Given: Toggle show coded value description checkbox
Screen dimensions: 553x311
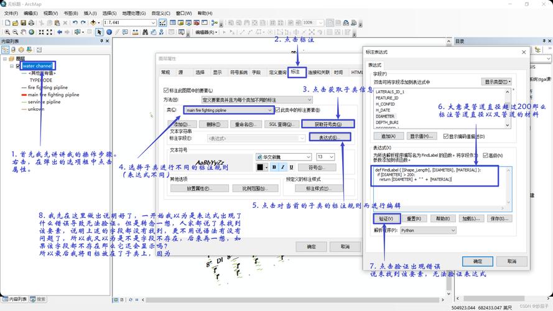Looking at the screenshot, I should coord(446,136).
